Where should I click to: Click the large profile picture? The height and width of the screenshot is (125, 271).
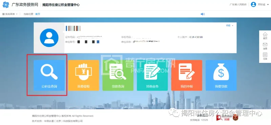[49, 38]
